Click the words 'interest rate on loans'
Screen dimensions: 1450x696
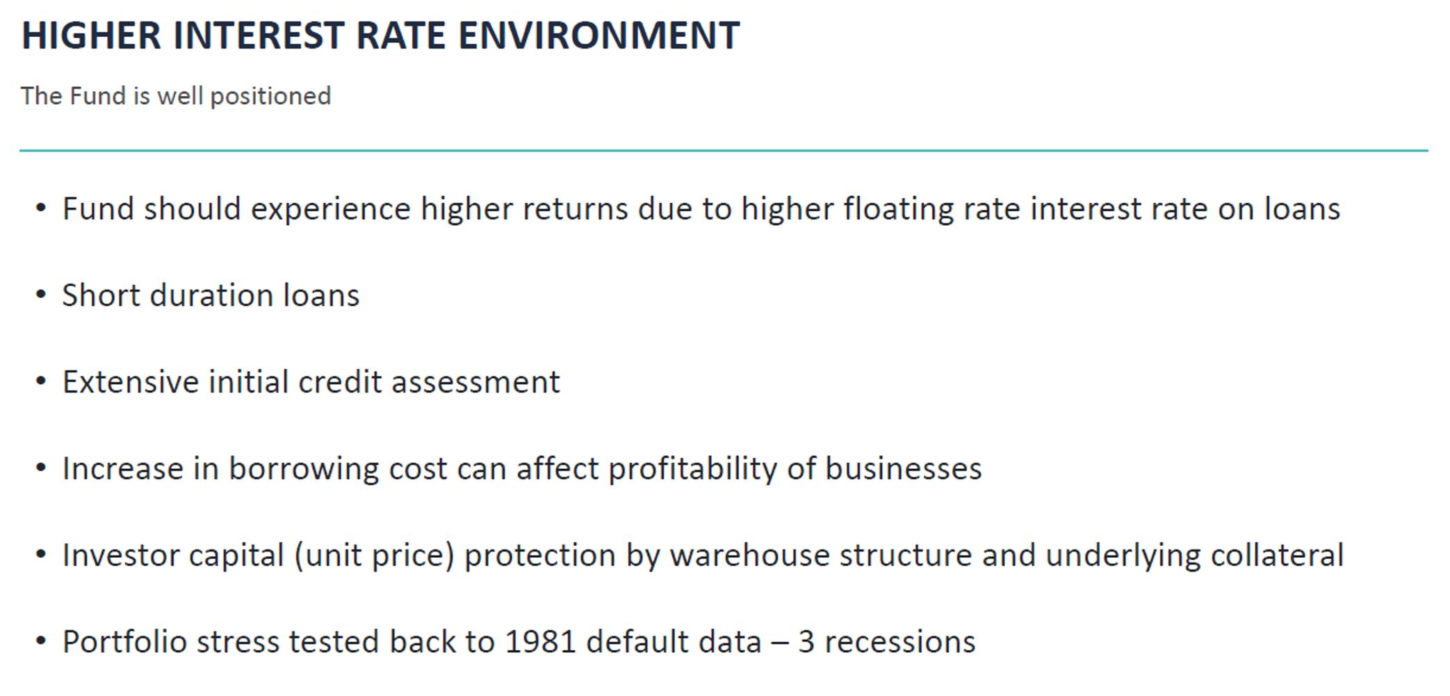(1185, 209)
